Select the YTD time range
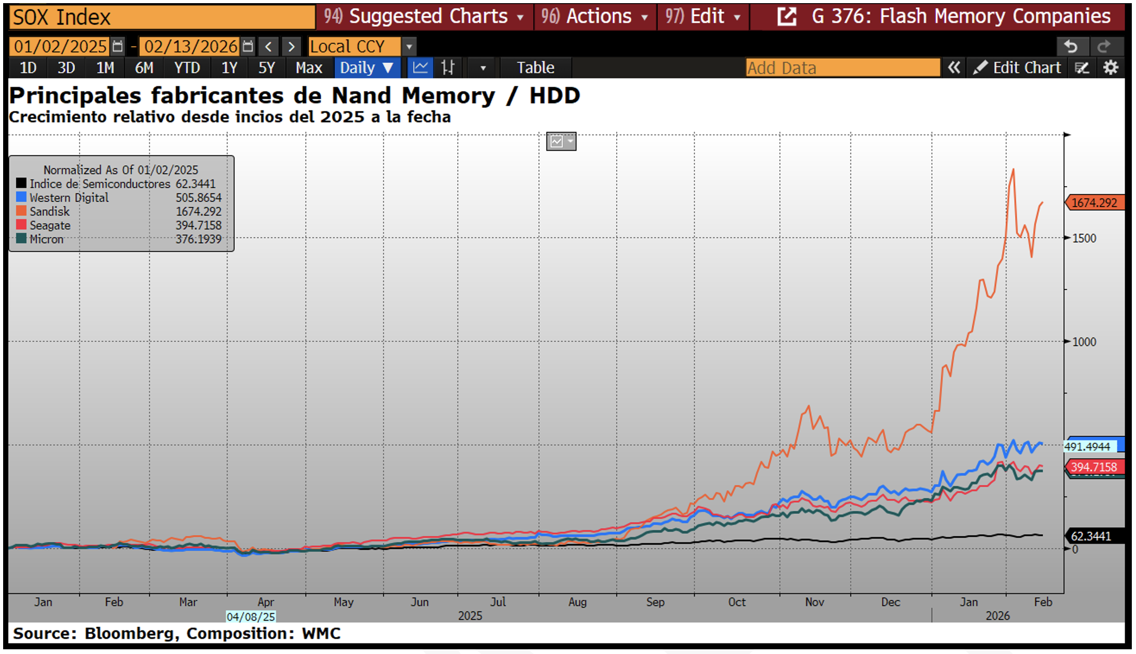The image size is (1136, 654). pyautogui.click(x=187, y=67)
